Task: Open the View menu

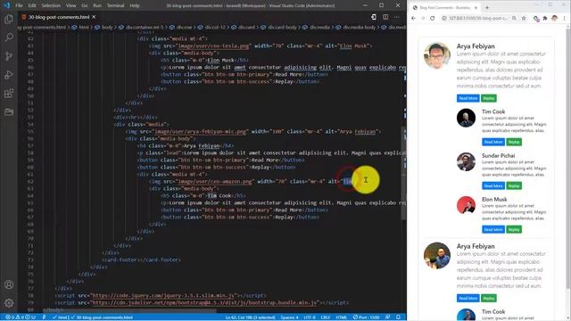Action: [x=71, y=5]
